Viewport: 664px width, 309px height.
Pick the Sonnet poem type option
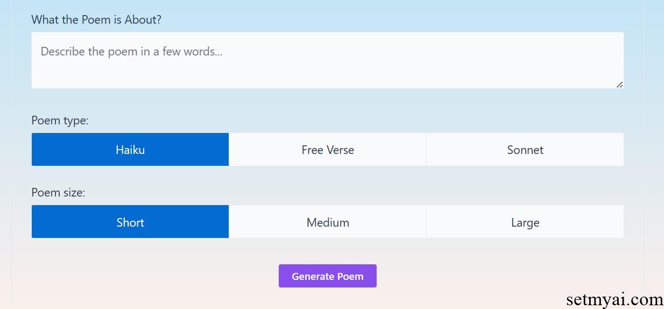tap(525, 150)
